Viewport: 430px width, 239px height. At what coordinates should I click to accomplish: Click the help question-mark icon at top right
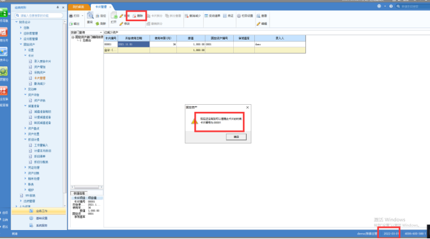tap(391, 6)
